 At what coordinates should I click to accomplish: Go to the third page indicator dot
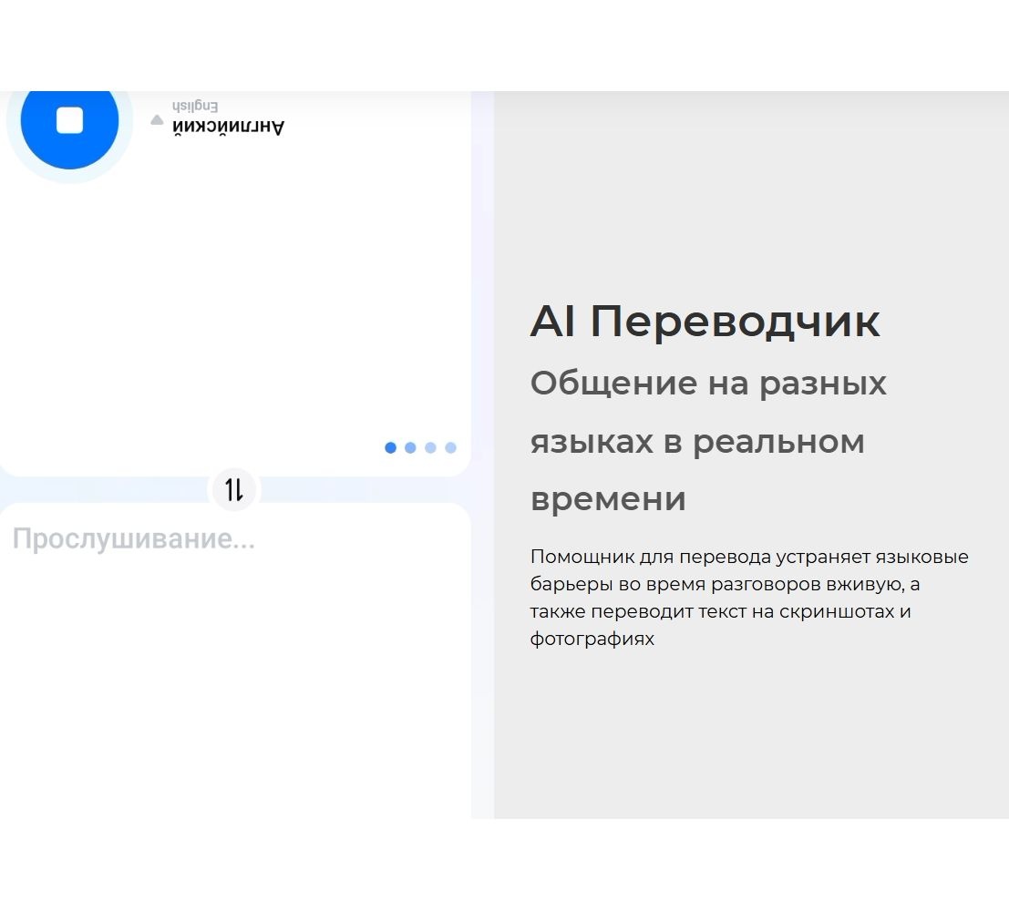pos(430,447)
